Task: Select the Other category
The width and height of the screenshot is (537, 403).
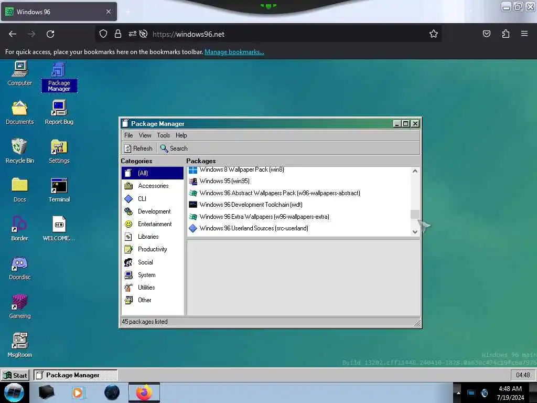Action: pos(153,300)
